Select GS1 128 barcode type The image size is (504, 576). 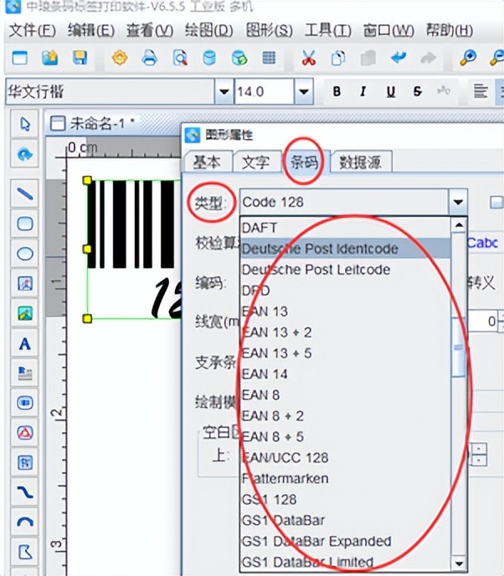(x=345, y=500)
